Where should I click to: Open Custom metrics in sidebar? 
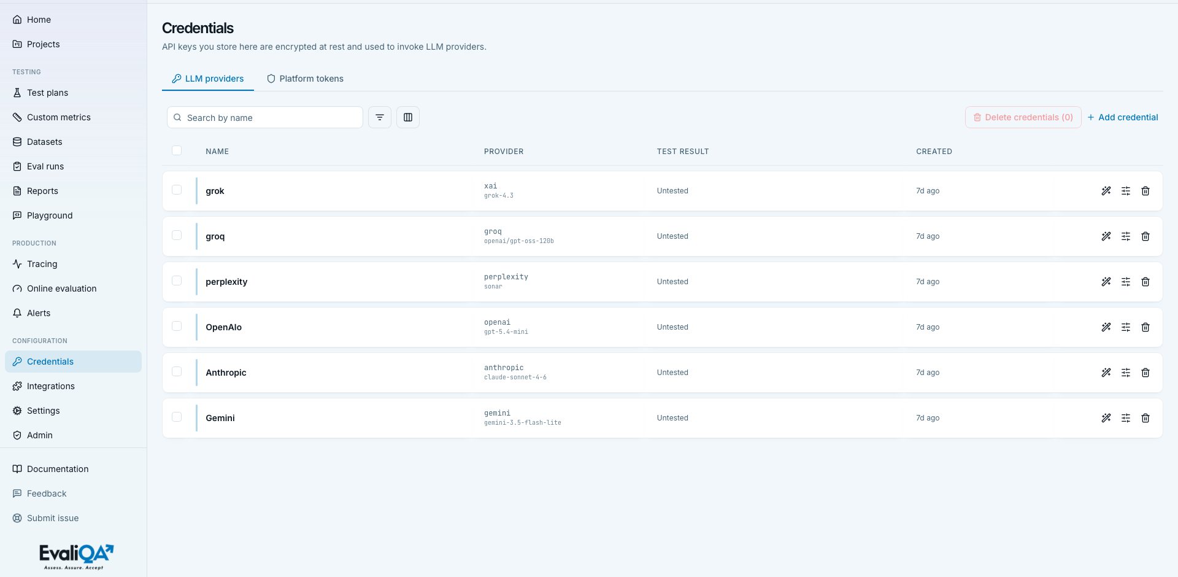click(x=73, y=117)
